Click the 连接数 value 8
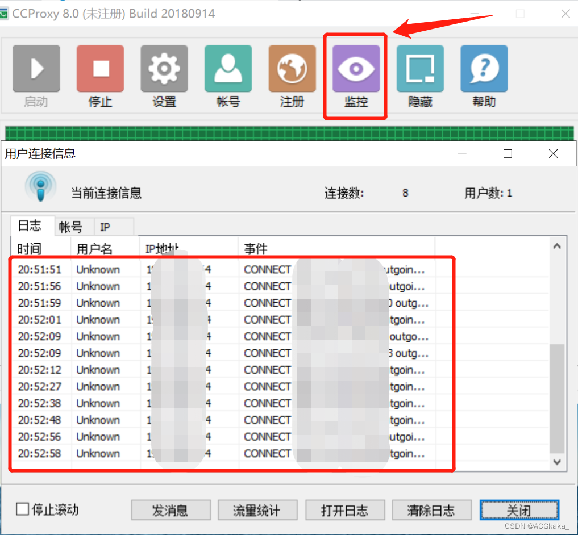 [405, 193]
